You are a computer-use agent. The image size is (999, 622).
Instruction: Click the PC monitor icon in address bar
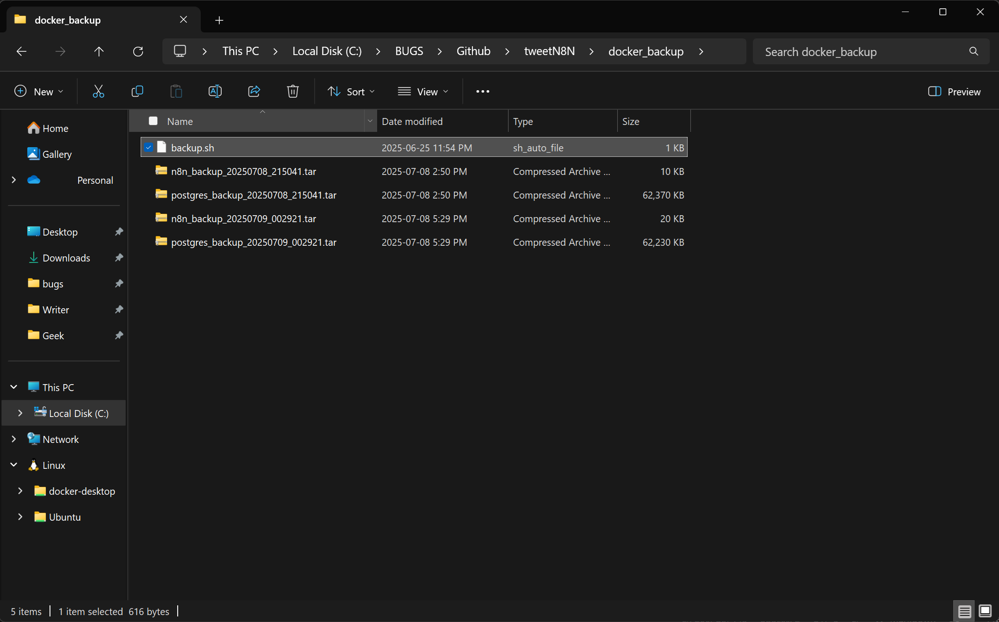tap(180, 51)
